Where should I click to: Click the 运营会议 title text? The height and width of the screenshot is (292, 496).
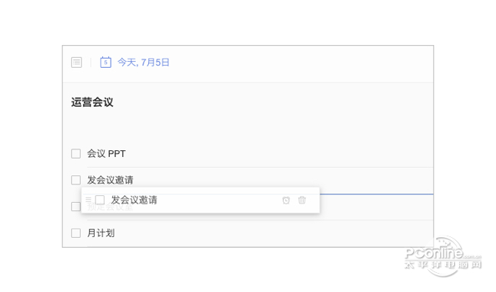click(x=92, y=102)
